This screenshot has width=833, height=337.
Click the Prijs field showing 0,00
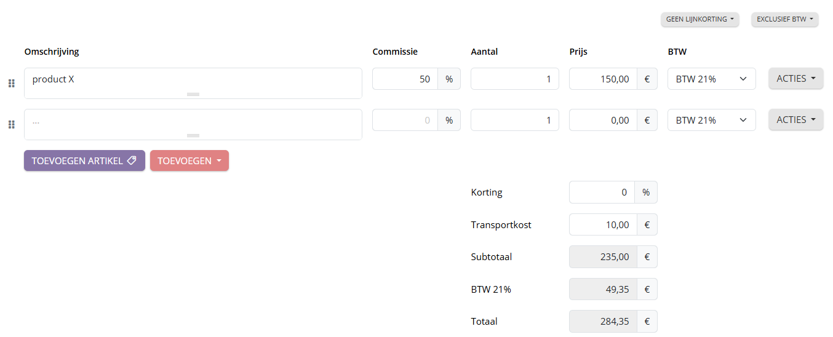point(602,120)
